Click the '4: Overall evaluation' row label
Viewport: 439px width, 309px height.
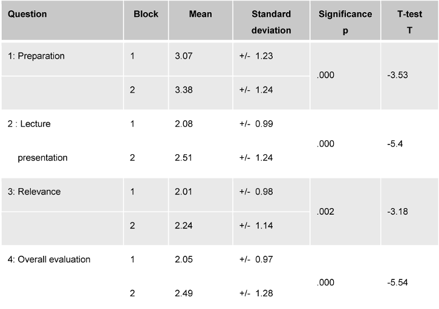50,259
